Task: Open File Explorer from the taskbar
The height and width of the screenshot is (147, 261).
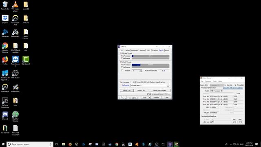Action: click(x=64, y=144)
